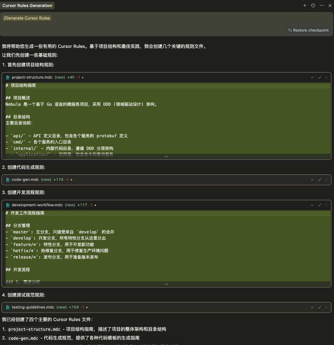Close the chat panel
The width and height of the screenshot is (334, 345).
coord(330,6)
